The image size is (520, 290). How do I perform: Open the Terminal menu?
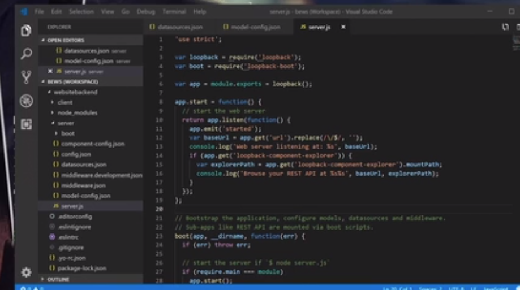click(x=174, y=12)
